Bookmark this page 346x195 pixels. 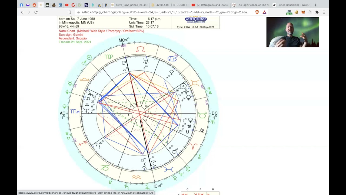pyautogui.click(x=70, y=12)
